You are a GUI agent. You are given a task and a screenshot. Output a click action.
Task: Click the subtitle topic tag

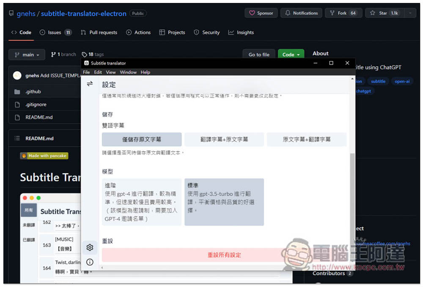[378, 82]
